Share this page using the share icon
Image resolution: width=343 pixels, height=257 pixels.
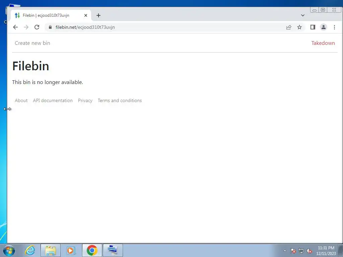click(x=289, y=27)
